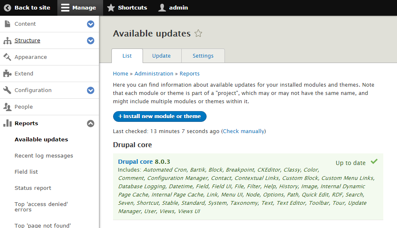Open the List tab
The width and height of the screenshot is (397, 228).
[x=127, y=56]
